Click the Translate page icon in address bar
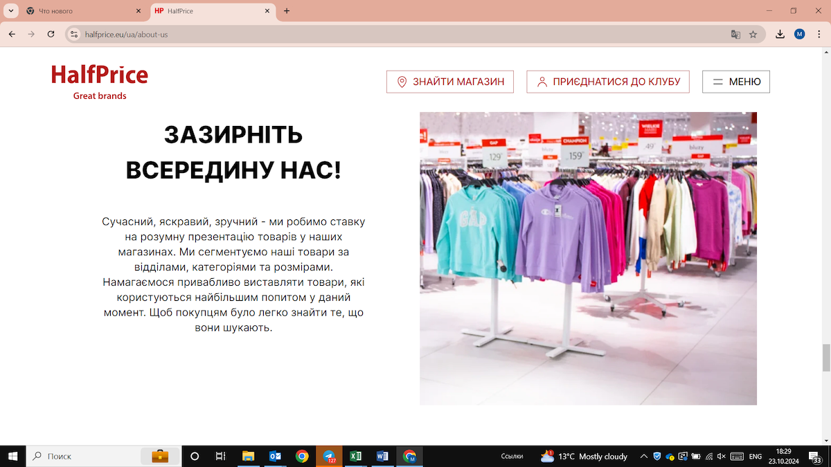831x467 pixels. point(735,34)
